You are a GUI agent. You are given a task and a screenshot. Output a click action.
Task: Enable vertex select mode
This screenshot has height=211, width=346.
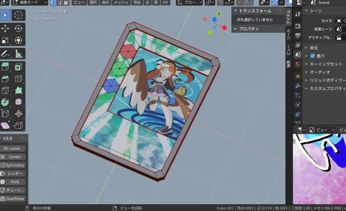tap(53, 3)
